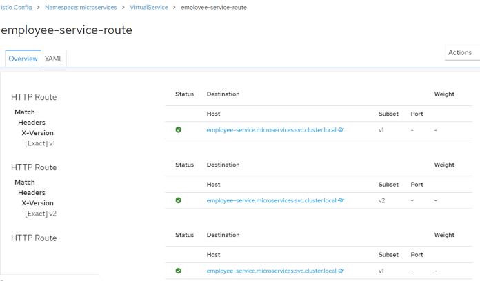Image resolution: width=480 pixels, height=281 pixels.
Task: Click green status check of third route
Action: pos(179,271)
